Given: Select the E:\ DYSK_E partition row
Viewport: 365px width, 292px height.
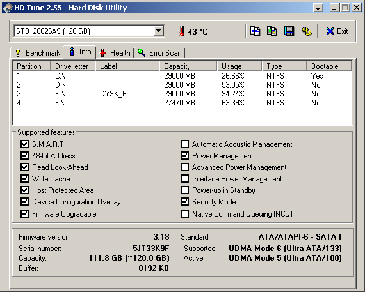Looking at the screenshot, I should (x=182, y=94).
